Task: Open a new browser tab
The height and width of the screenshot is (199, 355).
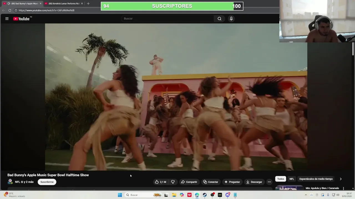Action: (88, 4)
